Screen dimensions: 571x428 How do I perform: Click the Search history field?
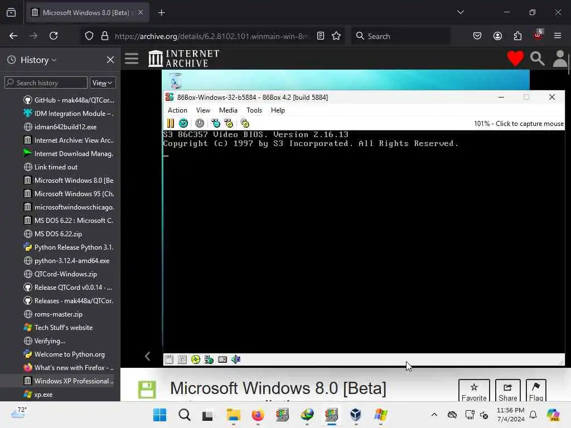pyautogui.click(x=46, y=82)
